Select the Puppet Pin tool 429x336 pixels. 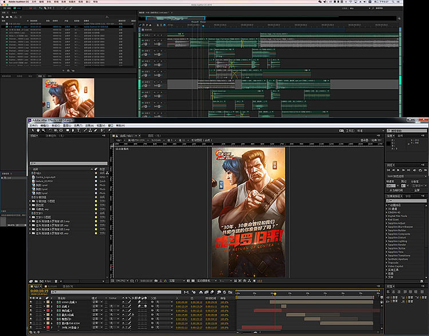tap(109, 130)
